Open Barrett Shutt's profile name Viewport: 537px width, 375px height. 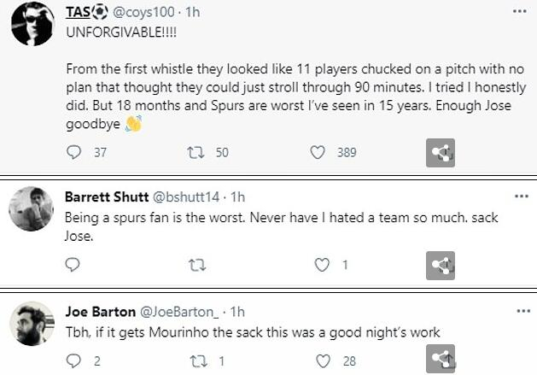[x=103, y=197]
